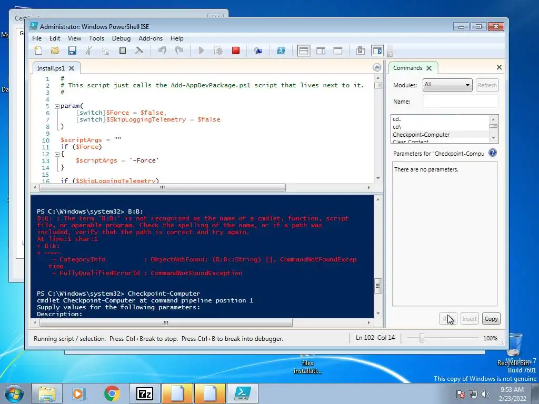Screen dimensions: 539x404
Task: Open Windows Media Player taskbar icon
Action: tap(78, 393)
